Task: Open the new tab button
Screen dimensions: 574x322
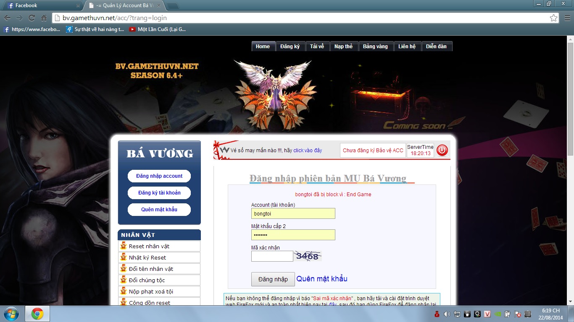Action: coord(173,6)
